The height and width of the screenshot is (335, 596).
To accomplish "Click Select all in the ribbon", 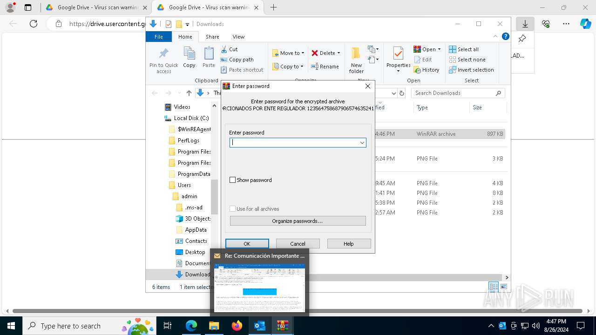I will coord(464,49).
